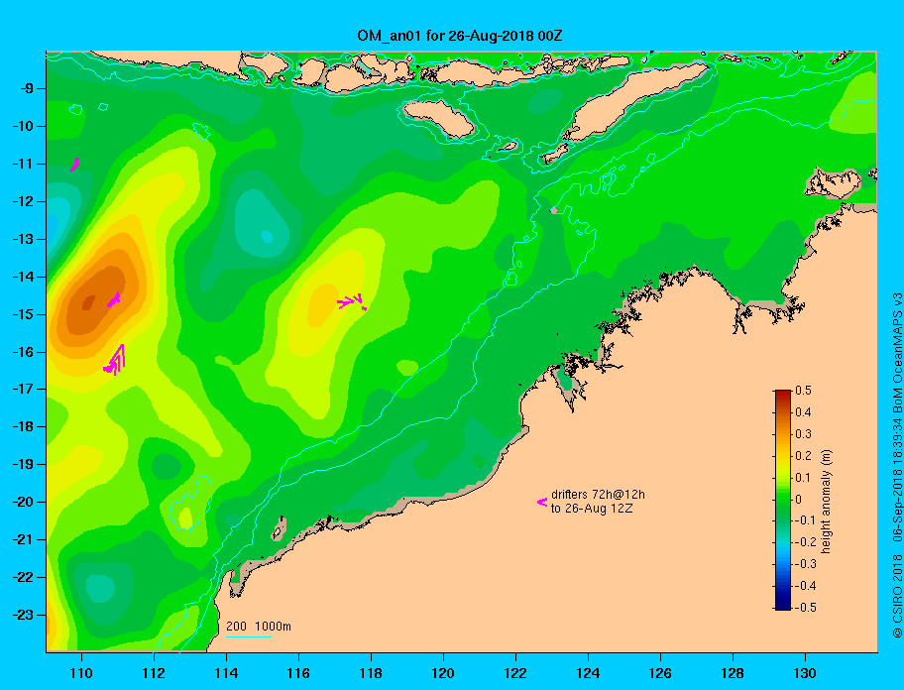Click the 116 longitude axis label
The width and height of the screenshot is (904, 690).
coord(298,673)
